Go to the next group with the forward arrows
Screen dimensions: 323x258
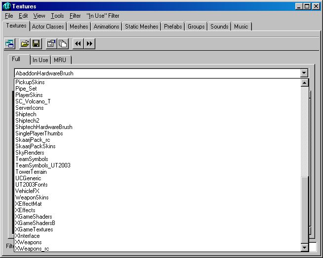click(x=89, y=43)
